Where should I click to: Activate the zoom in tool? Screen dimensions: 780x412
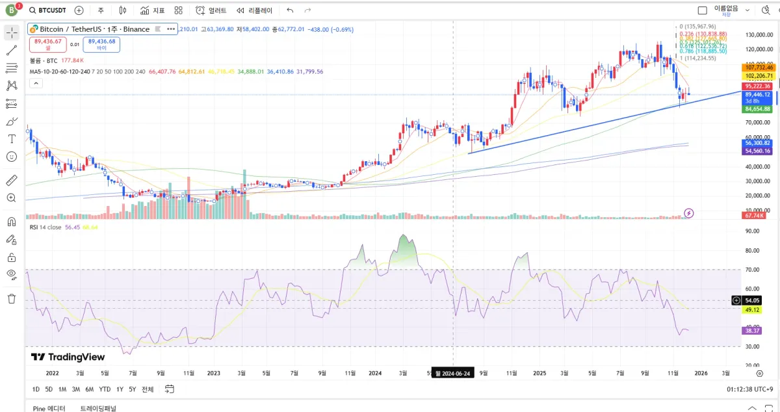point(12,198)
